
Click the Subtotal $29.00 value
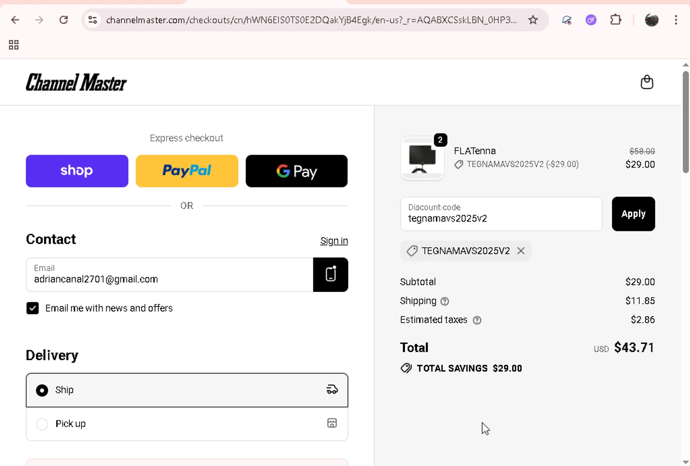pos(640,282)
